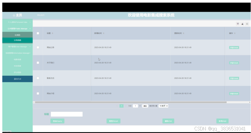The height and width of the screenshot is (133, 251).
Task: Click the home icon beside 主页
Action: 14,15
